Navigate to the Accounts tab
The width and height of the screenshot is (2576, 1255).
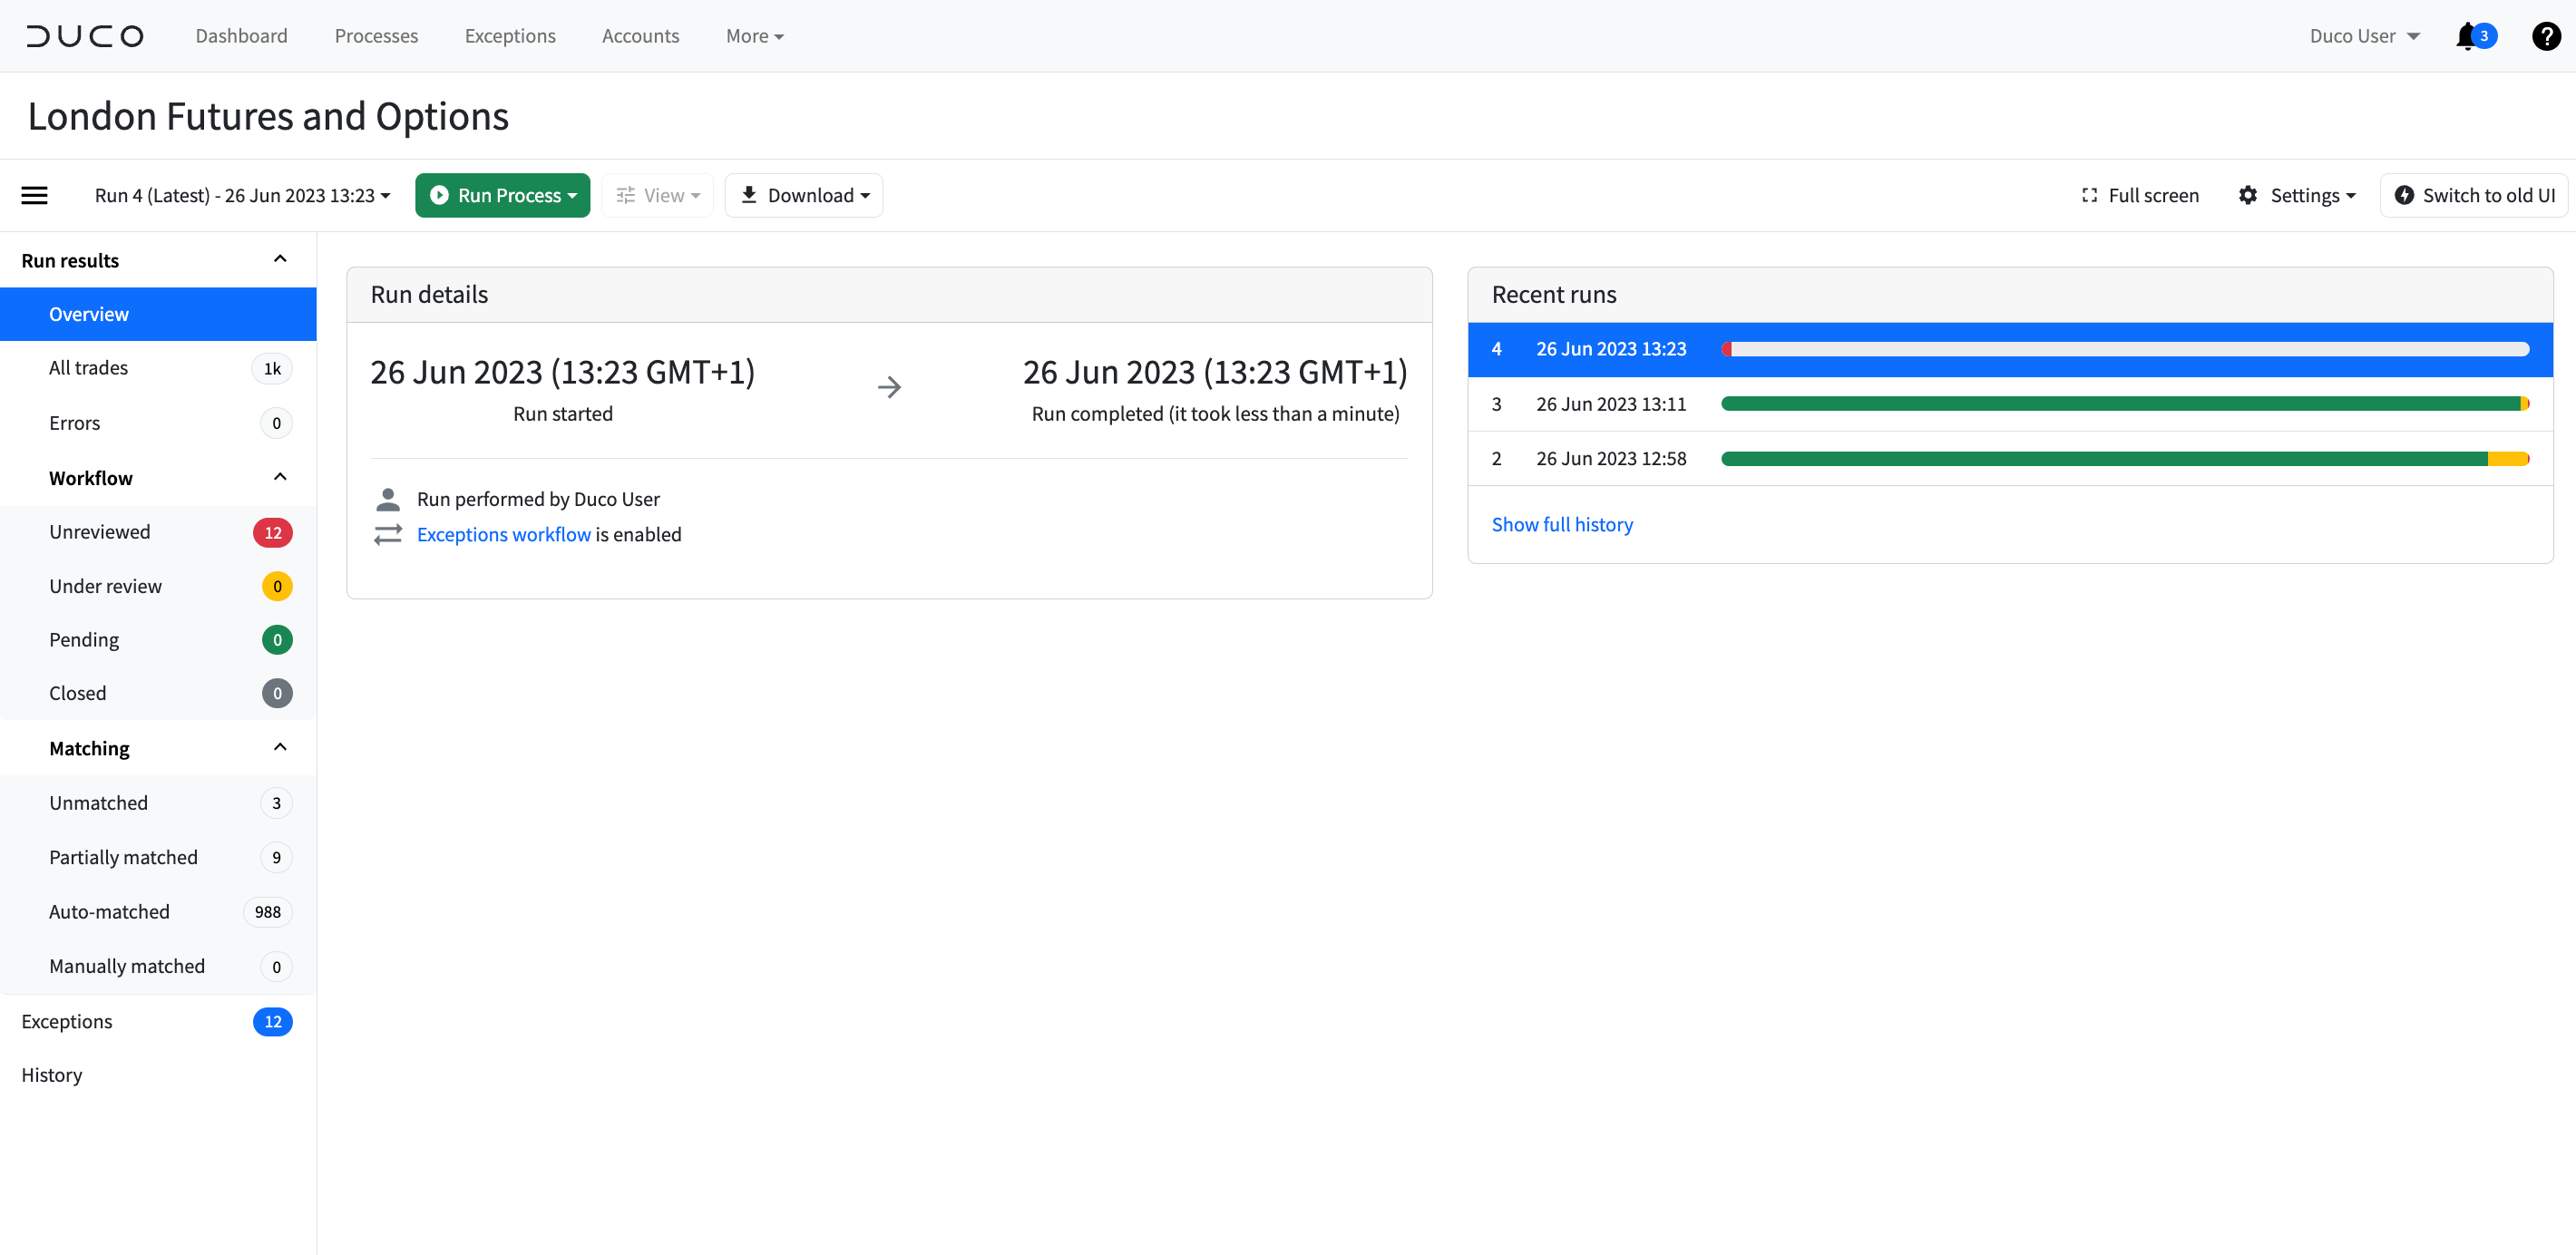pyautogui.click(x=640, y=35)
